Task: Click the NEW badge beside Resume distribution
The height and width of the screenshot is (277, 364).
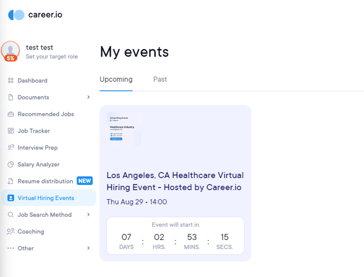Action: coord(85,181)
